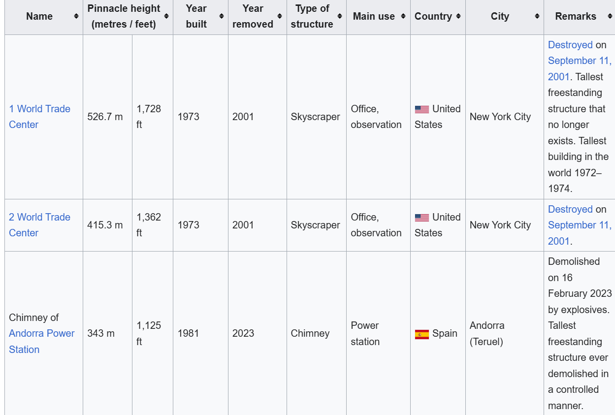The height and width of the screenshot is (415, 615).
Task: Sort table by Country arrow icon
Action: click(458, 17)
